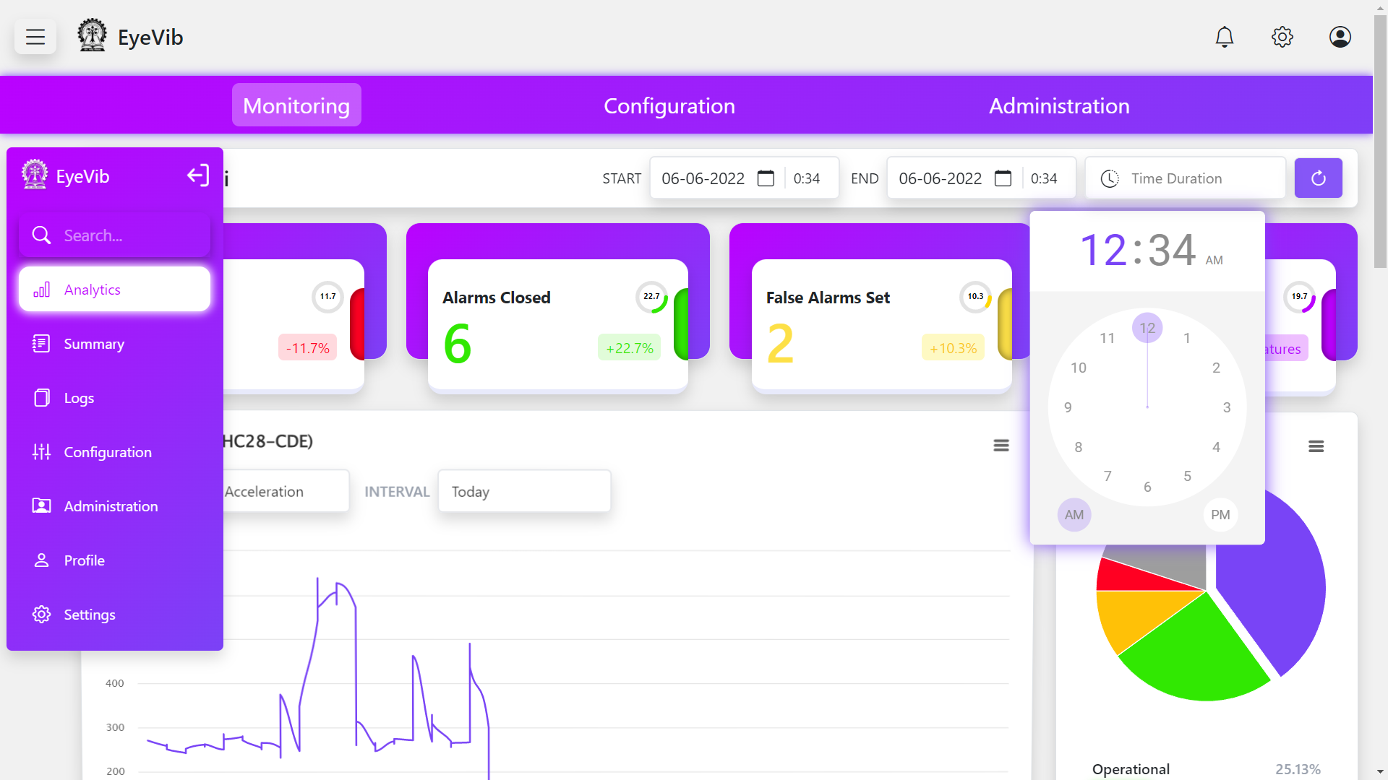The width and height of the screenshot is (1388, 780).
Task: Select AM in the time picker
Action: 1074,515
